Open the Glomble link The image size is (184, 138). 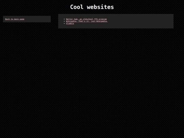click(70, 24)
